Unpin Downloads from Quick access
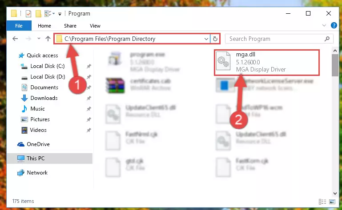Viewport: 342px width, 210px height. click(x=89, y=98)
